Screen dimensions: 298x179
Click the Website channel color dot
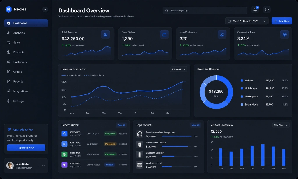point(242,80)
